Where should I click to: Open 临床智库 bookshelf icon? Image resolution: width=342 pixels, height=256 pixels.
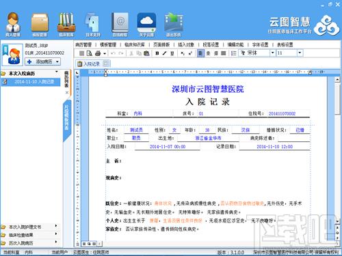click(66, 25)
